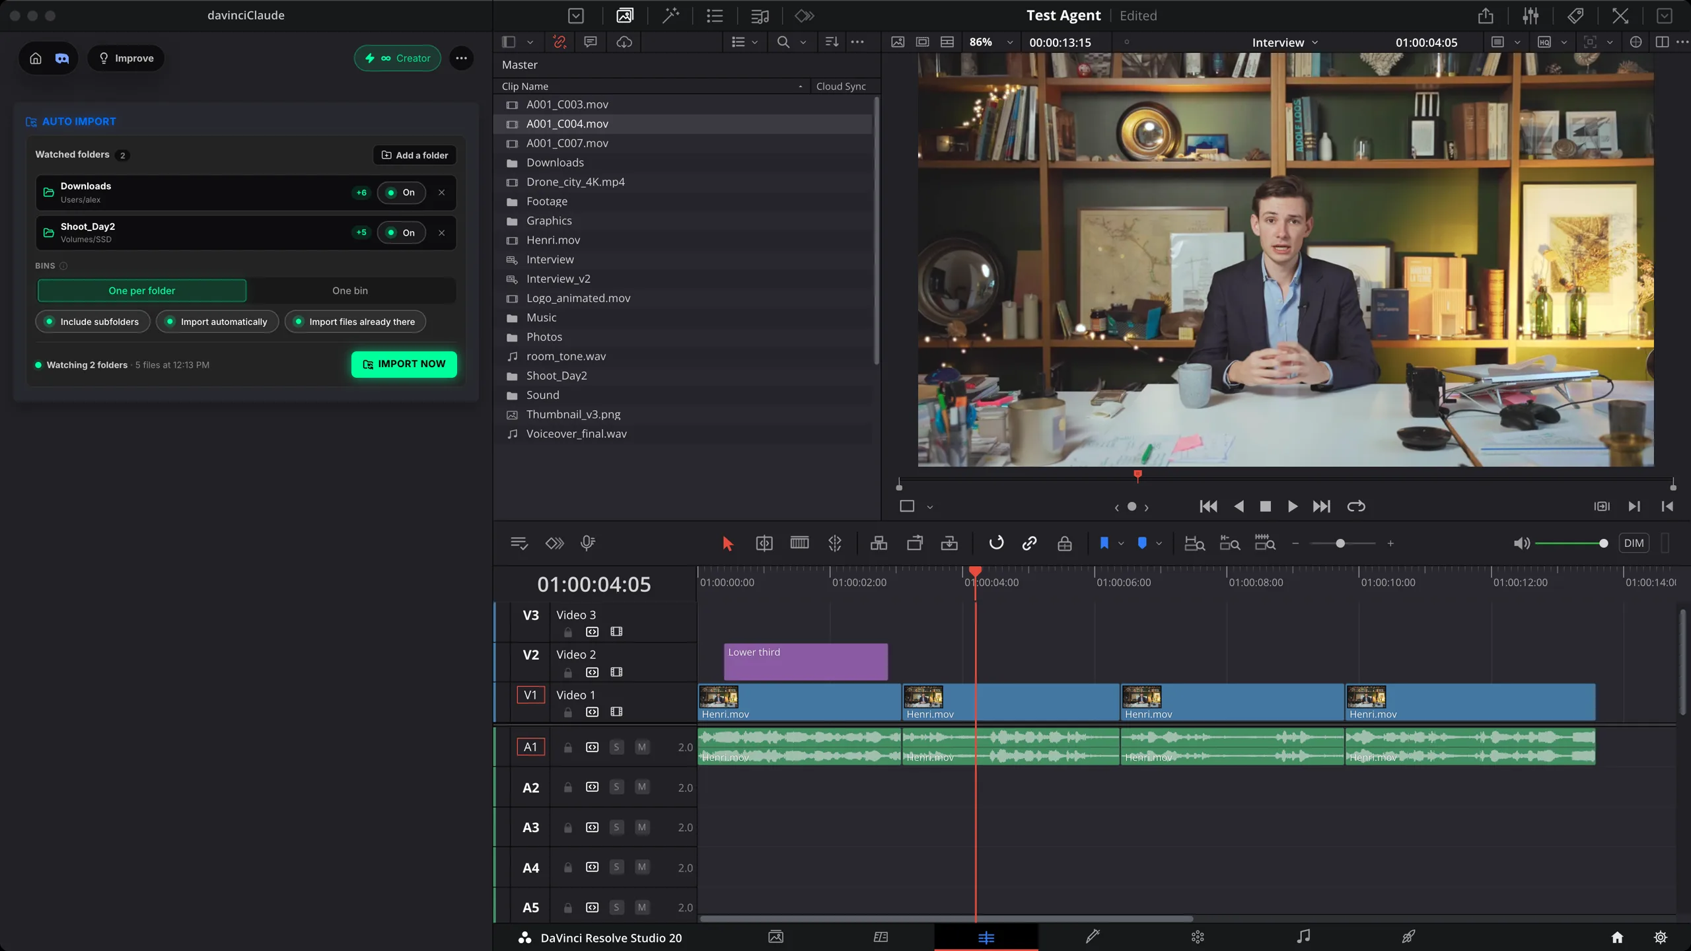Open the Media page icon
This screenshot has width=1691, height=951.
pos(775,937)
